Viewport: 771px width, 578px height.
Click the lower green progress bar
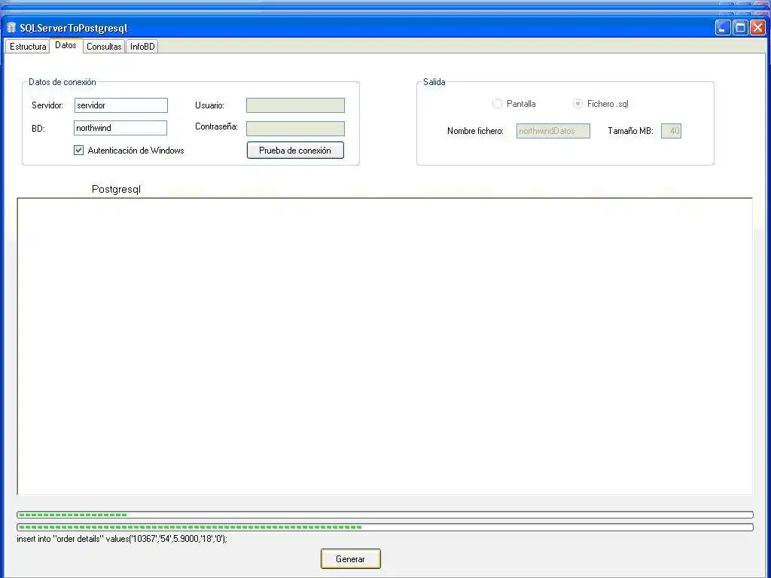(x=385, y=527)
